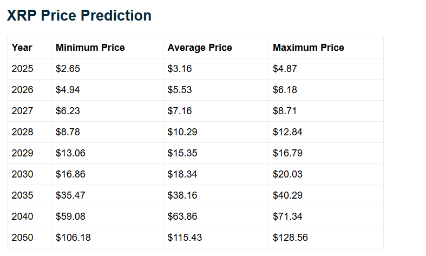
Task: Click the $115.43 average price cell
Action: point(185,238)
